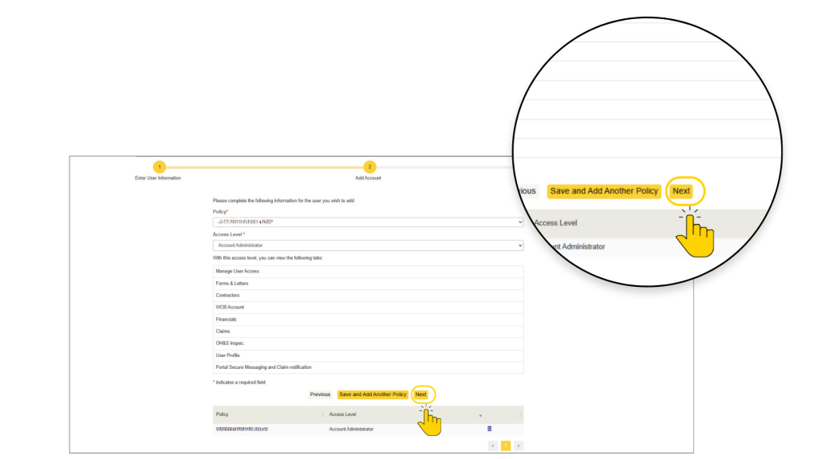Click the Account Administrator cell in the table
The width and height of the screenshot is (817, 459).
(x=351, y=430)
